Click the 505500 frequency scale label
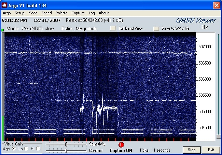The width and height of the screenshot is (222, 155). click(205, 95)
